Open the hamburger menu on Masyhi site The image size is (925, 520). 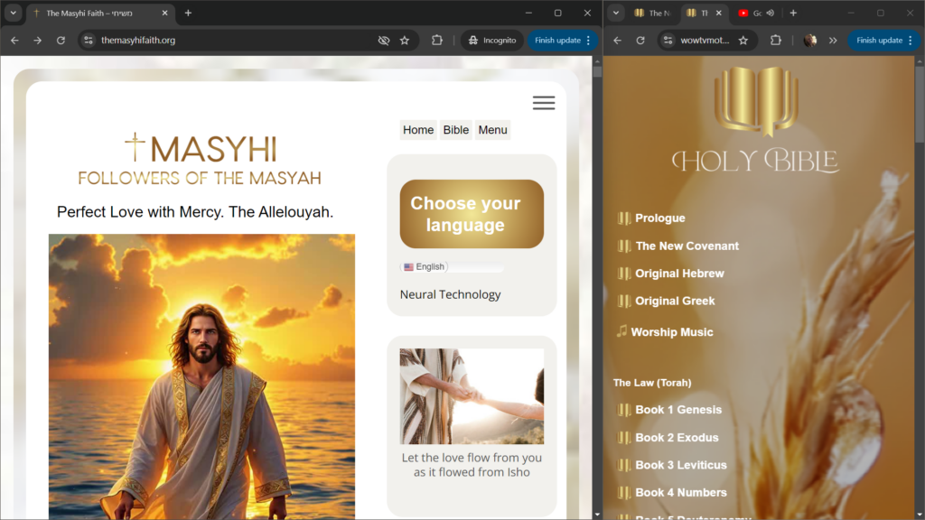544,103
